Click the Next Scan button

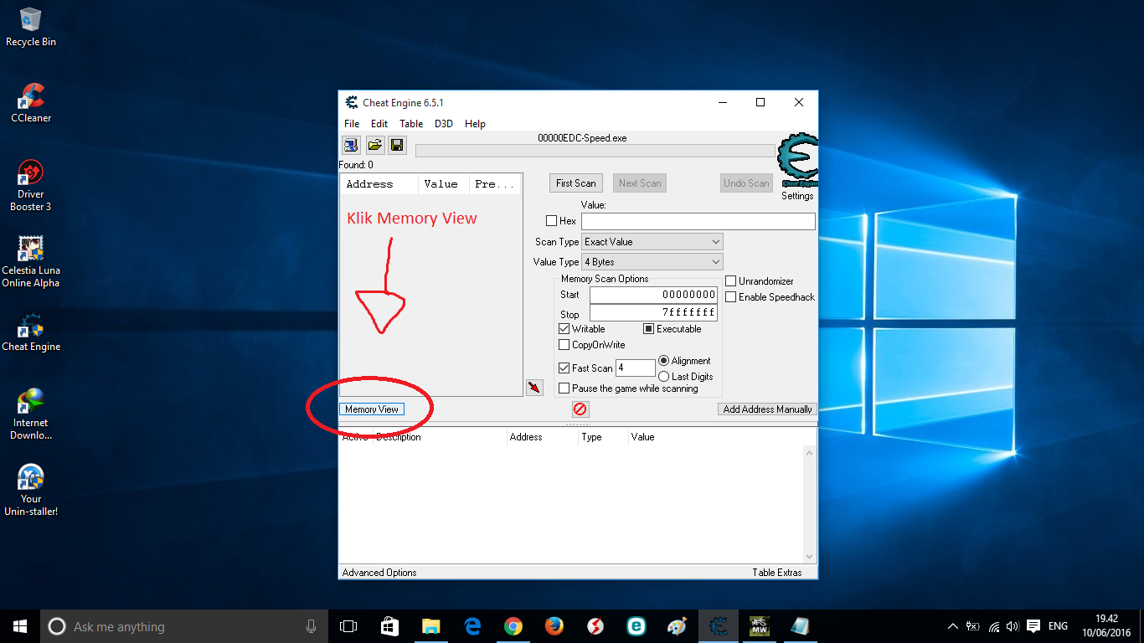click(x=640, y=183)
